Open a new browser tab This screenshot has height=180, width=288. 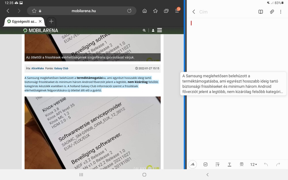[x=51, y=22]
